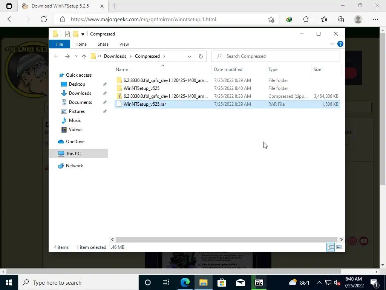
Task: Open Network in navigation pane
Action: [74, 166]
